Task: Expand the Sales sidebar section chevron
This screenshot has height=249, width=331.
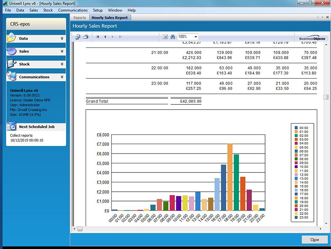Action: click(x=62, y=51)
